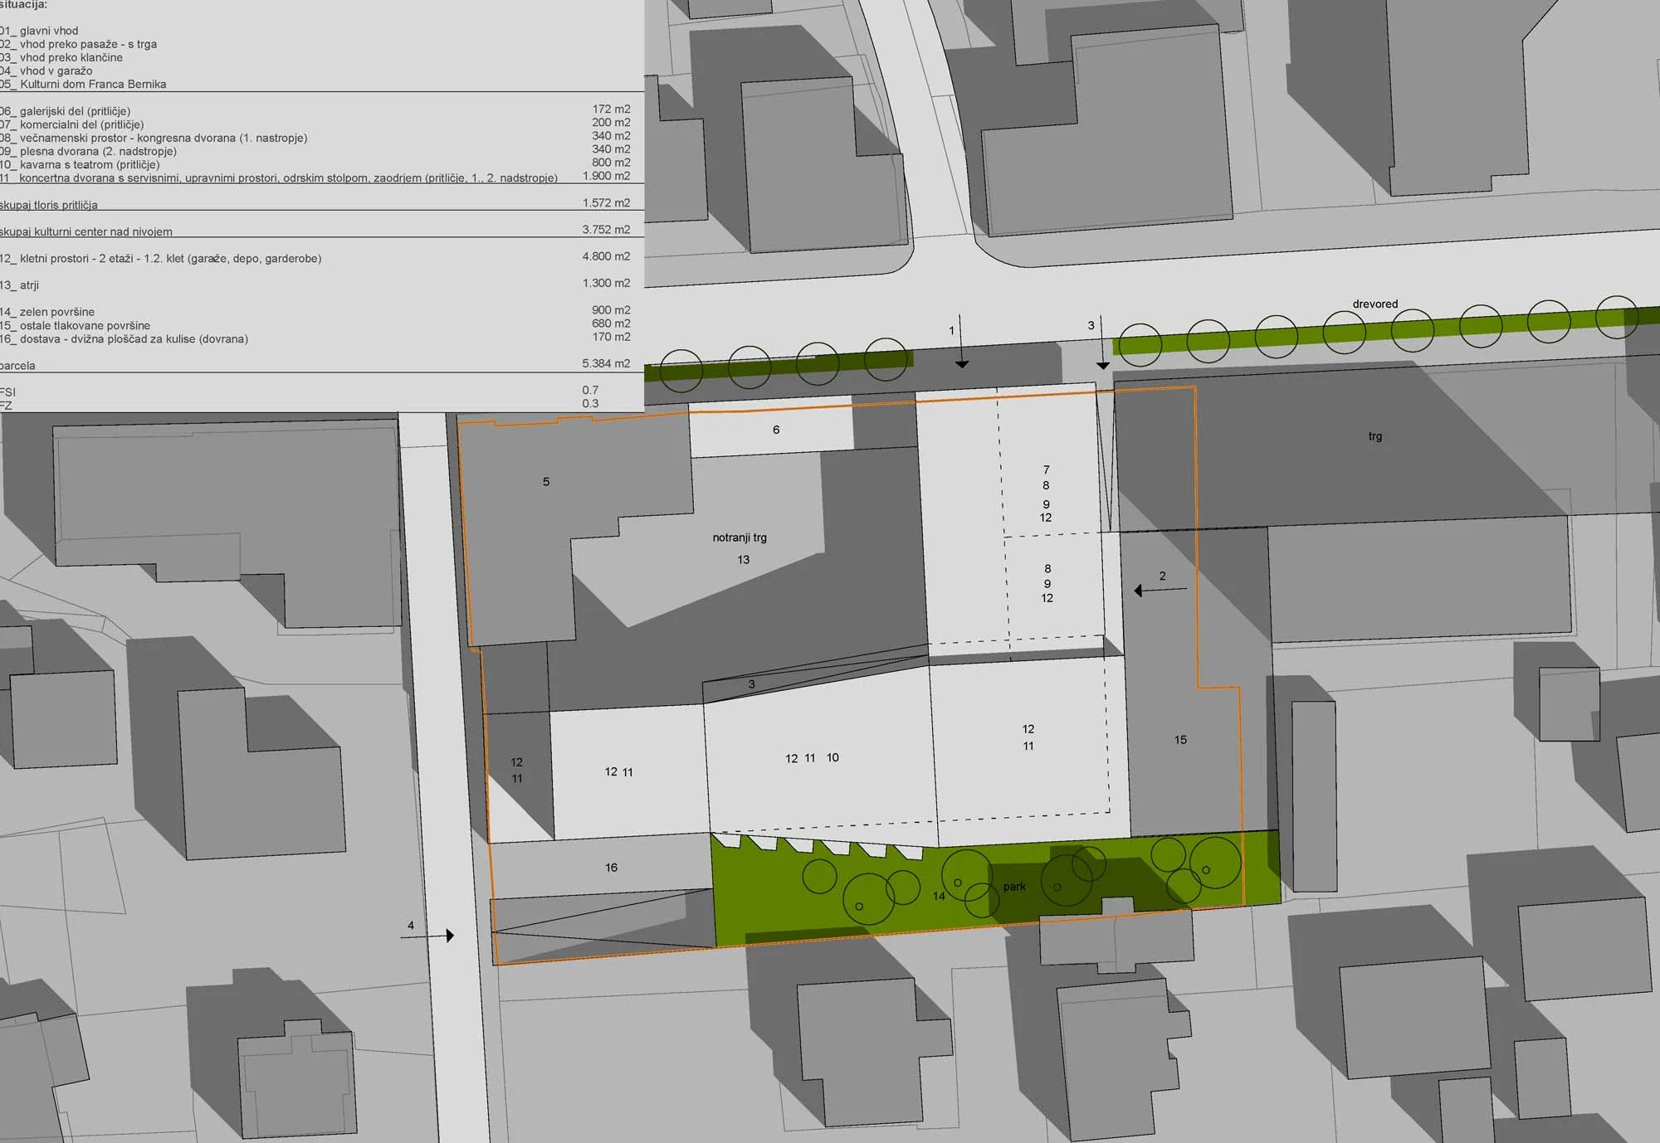Click the '01_ glavni vhod' legend entry
This screenshot has width=1660, height=1143.
click(x=39, y=31)
